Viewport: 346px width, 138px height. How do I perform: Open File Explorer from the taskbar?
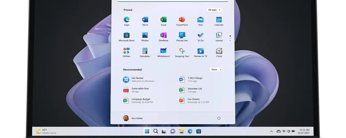pos(181,131)
